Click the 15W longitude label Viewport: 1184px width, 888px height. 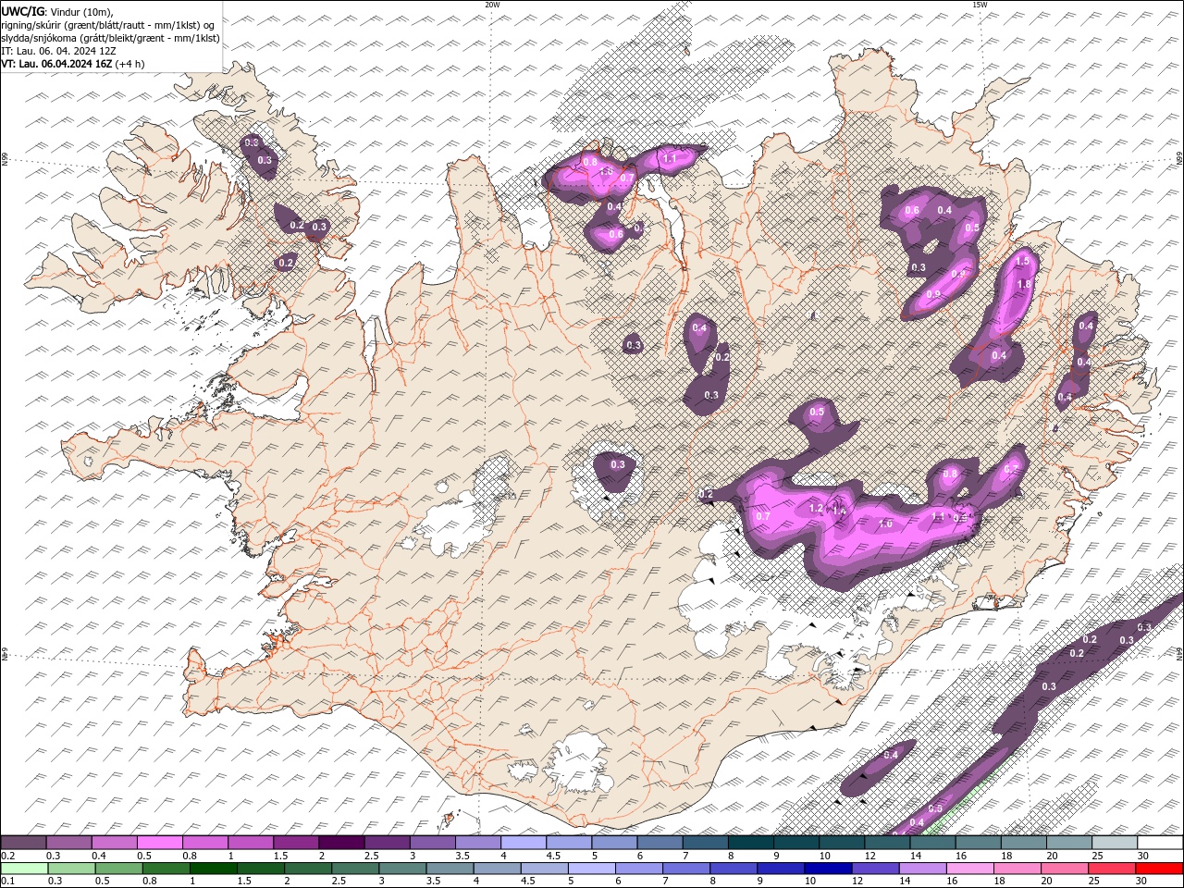click(x=980, y=5)
